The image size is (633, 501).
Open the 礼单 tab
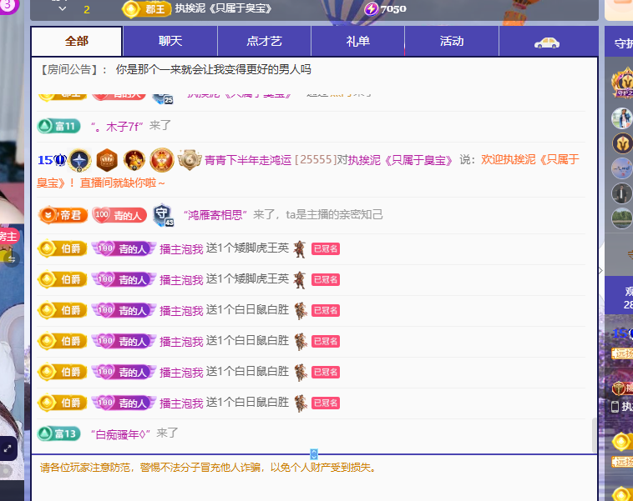357,41
